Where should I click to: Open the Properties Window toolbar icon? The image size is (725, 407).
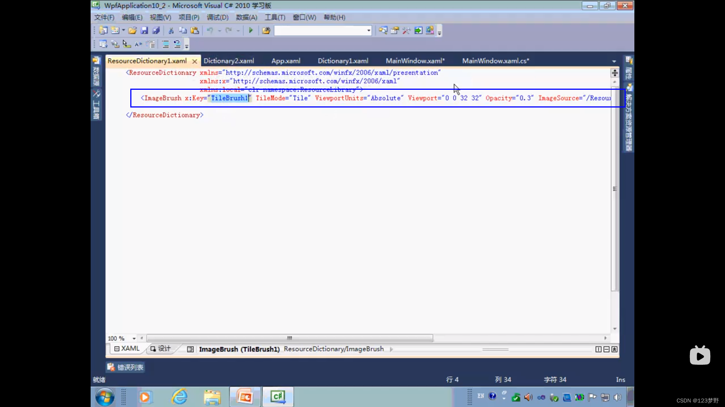395,31
